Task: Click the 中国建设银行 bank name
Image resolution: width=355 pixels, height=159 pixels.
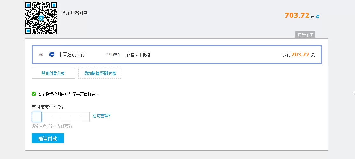Action: pyautogui.click(x=71, y=55)
